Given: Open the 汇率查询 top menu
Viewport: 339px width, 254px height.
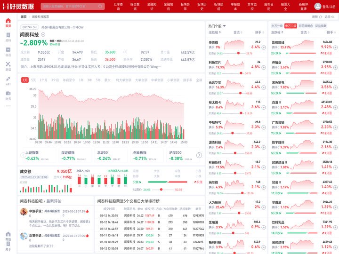Looking at the screenshot, I should pos(118,7).
